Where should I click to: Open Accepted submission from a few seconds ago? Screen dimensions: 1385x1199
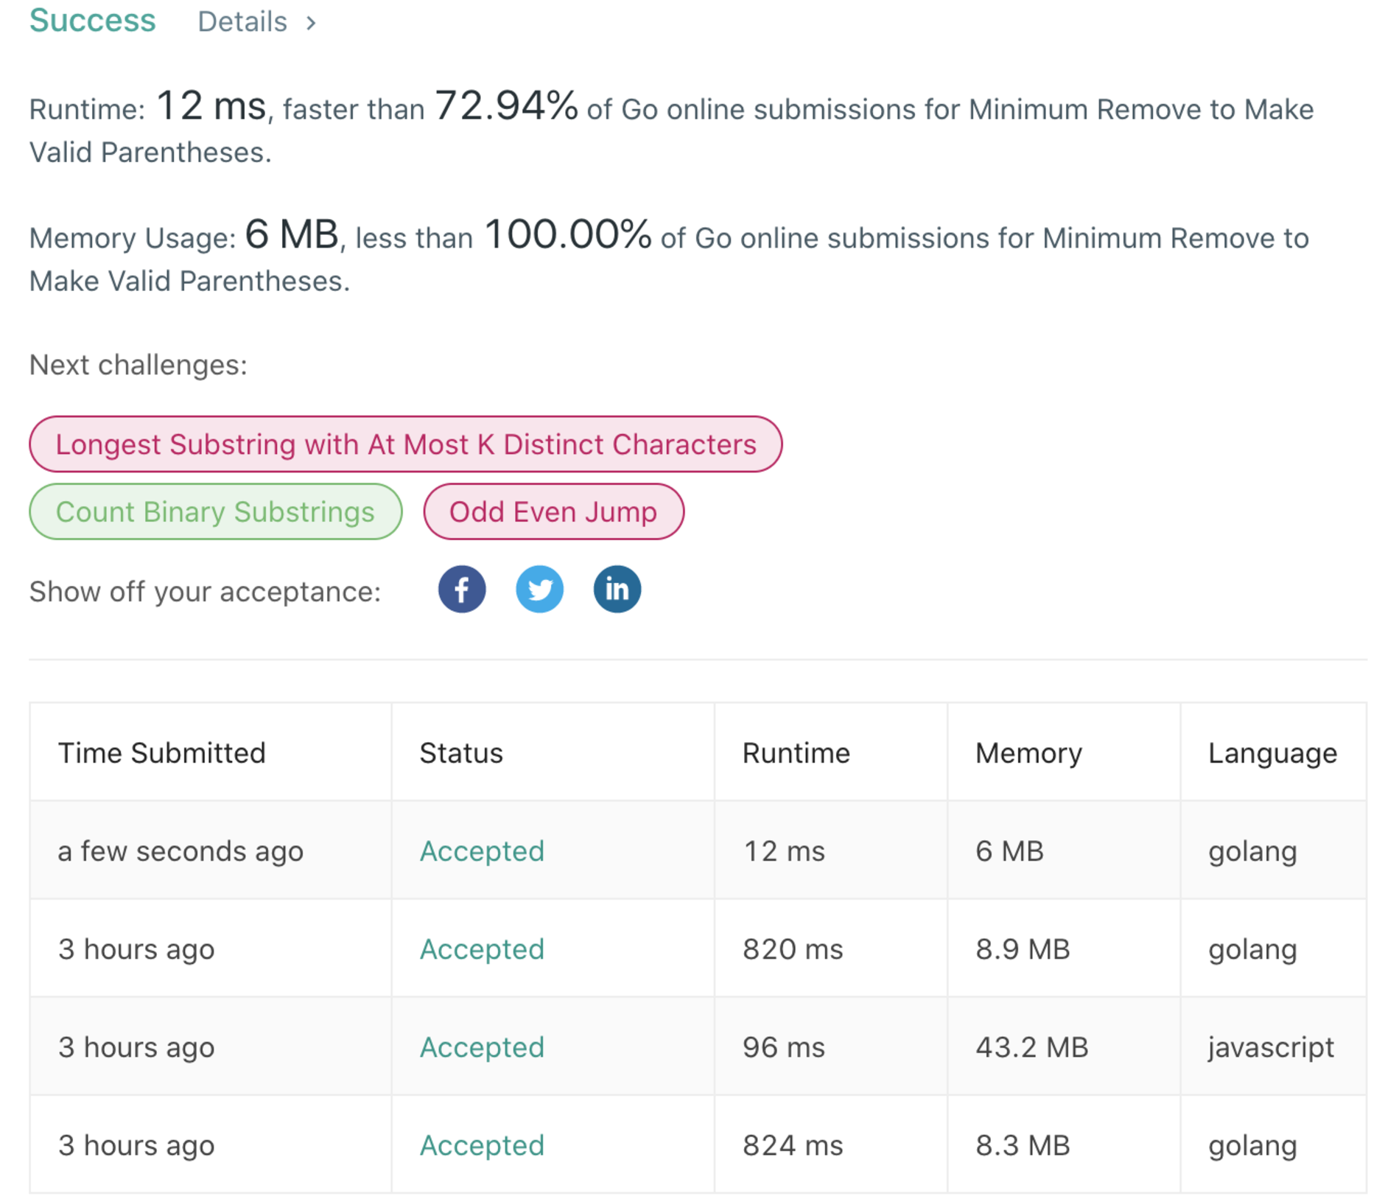click(x=482, y=851)
